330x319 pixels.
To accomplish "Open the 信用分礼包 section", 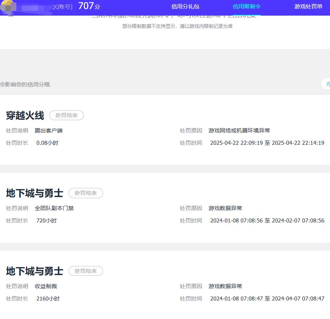I will pos(185,6).
